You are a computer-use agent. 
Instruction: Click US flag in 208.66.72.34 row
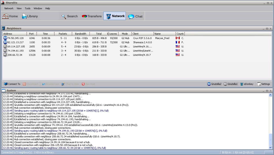point(178,55)
